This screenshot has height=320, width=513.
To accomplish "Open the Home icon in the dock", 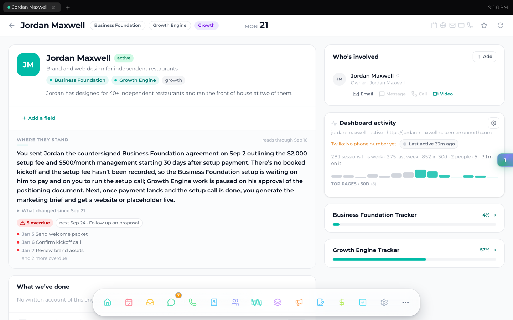I will (107, 302).
